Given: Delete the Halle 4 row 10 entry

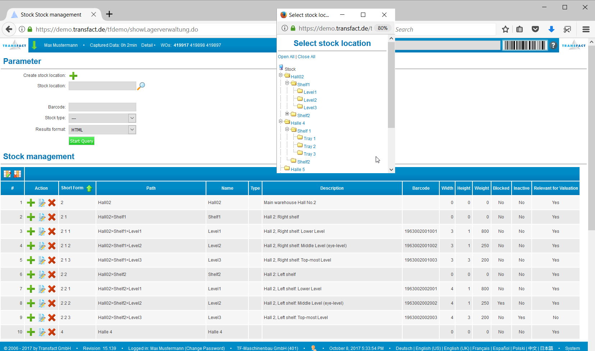Looking at the screenshot, I should tap(52, 332).
